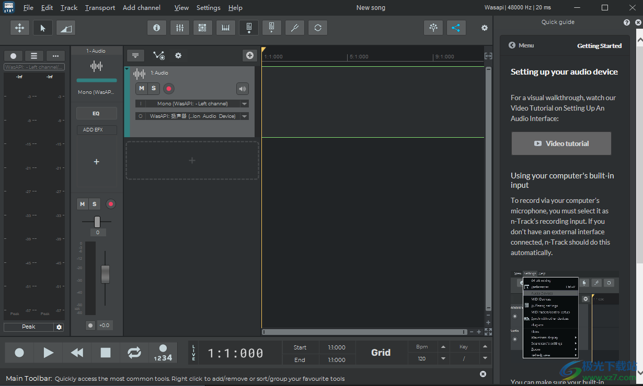643x386 pixels.
Task: Arm the track record button
Action: [x=168, y=89]
